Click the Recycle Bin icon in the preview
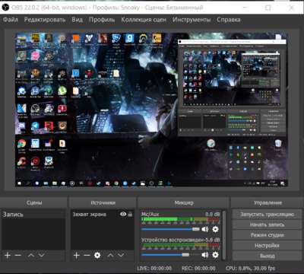The image size is (304, 274). point(278,144)
